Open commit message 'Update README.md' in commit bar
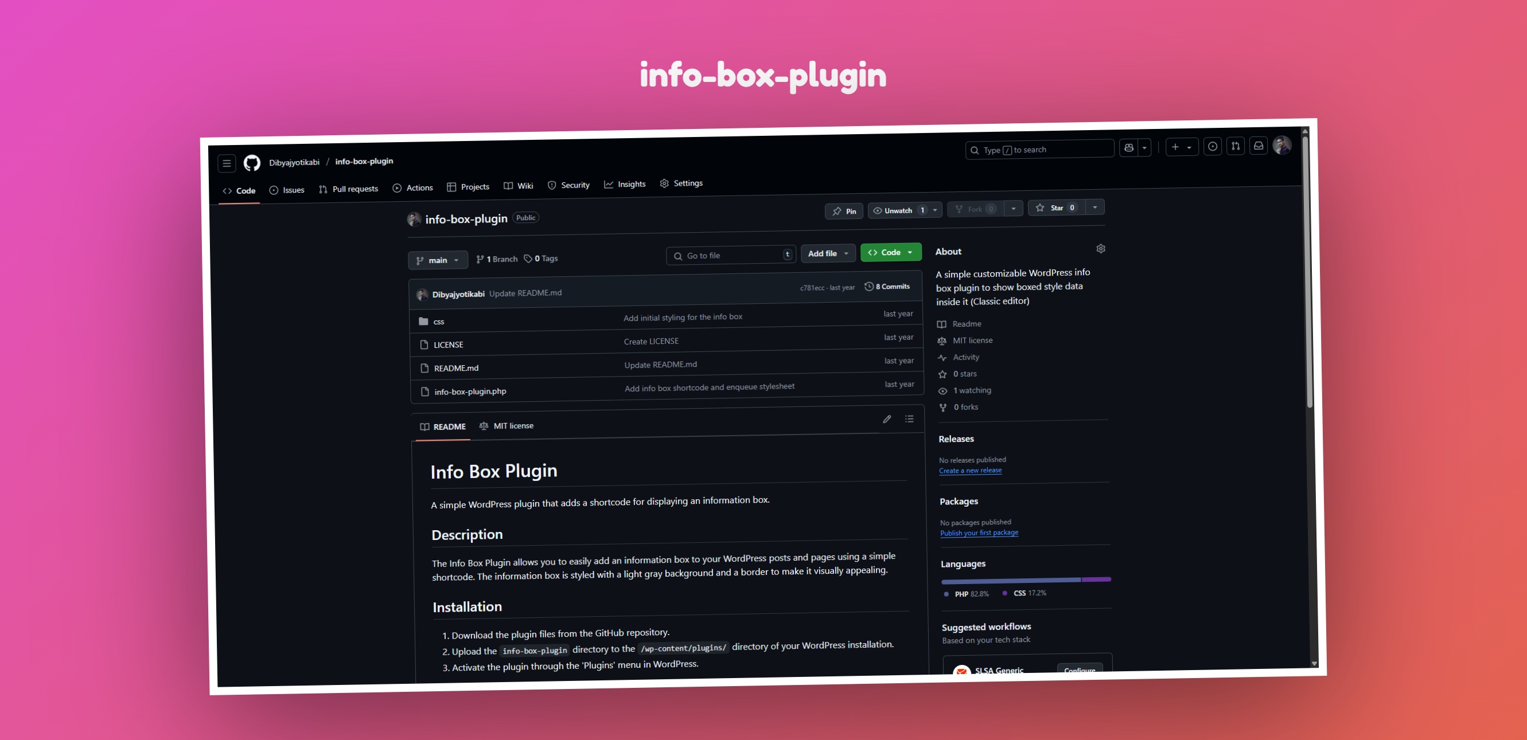The width and height of the screenshot is (1527, 740). (525, 293)
